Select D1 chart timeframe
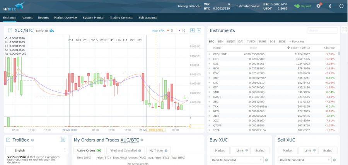 tap(125, 40)
